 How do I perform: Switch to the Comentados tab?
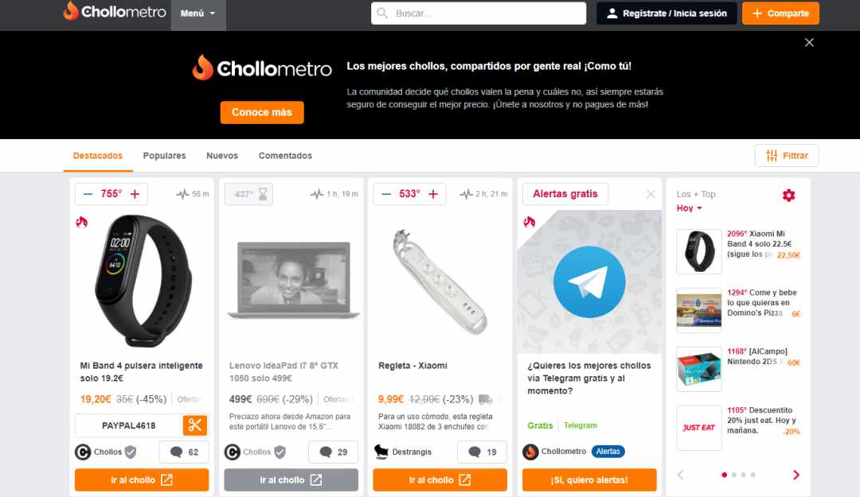285,156
